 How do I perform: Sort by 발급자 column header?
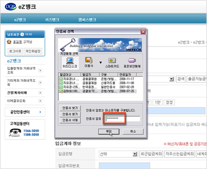click(x=90, y=75)
